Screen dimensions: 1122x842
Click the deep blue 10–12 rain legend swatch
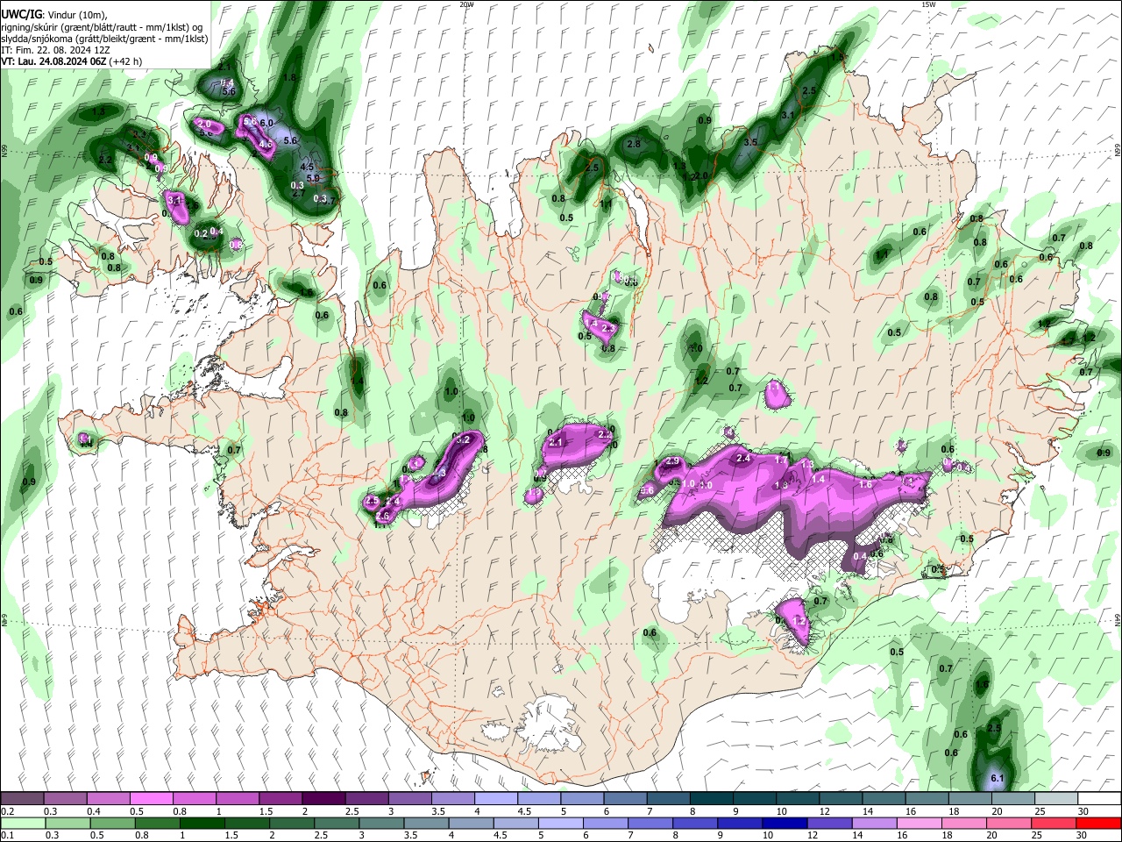[x=785, y=824]
